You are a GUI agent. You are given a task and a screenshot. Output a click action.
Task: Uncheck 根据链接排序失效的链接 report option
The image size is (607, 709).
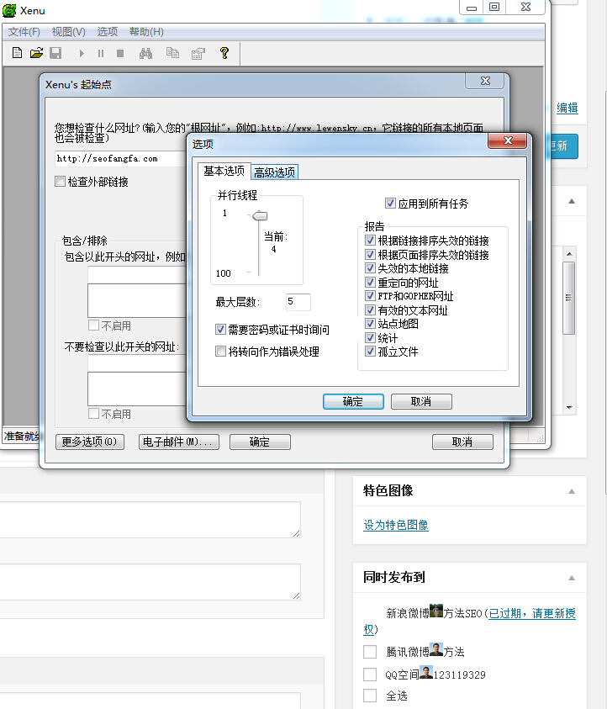coord(370,240)
